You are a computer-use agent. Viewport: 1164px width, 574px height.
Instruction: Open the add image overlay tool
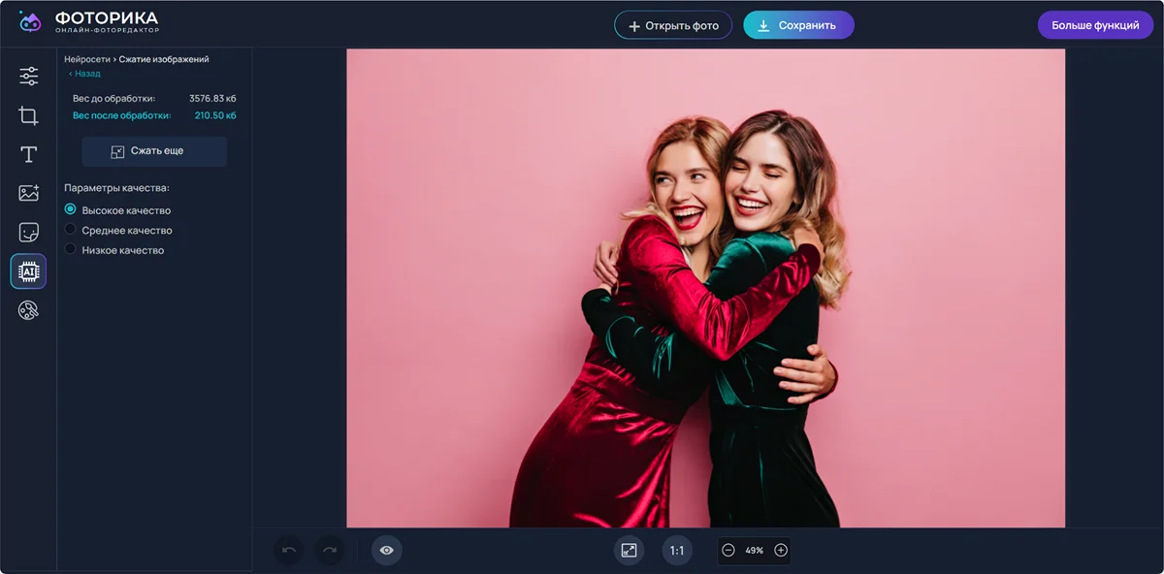coord(28,193)
